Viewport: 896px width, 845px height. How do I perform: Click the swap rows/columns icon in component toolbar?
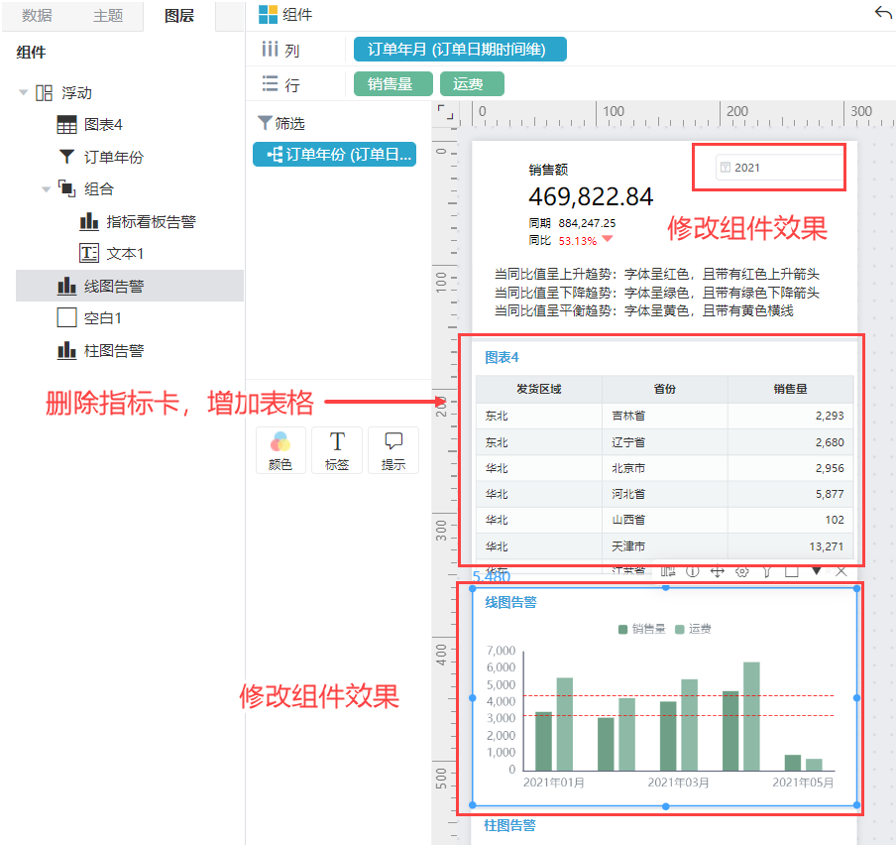667,571
